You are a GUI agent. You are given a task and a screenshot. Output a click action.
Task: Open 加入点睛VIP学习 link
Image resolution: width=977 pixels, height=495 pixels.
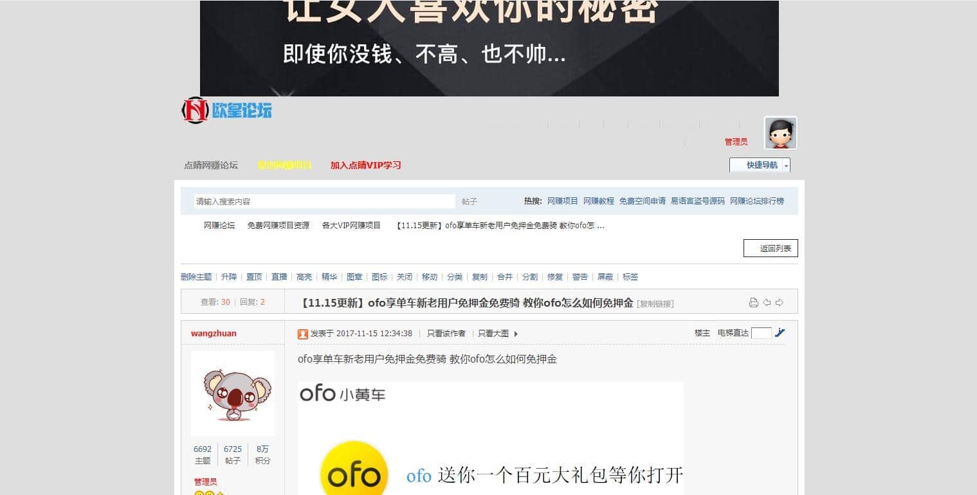[x=366, y=165]
